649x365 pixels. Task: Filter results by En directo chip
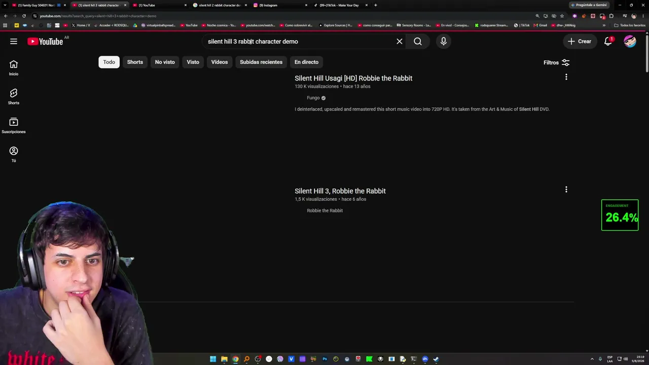306,62
